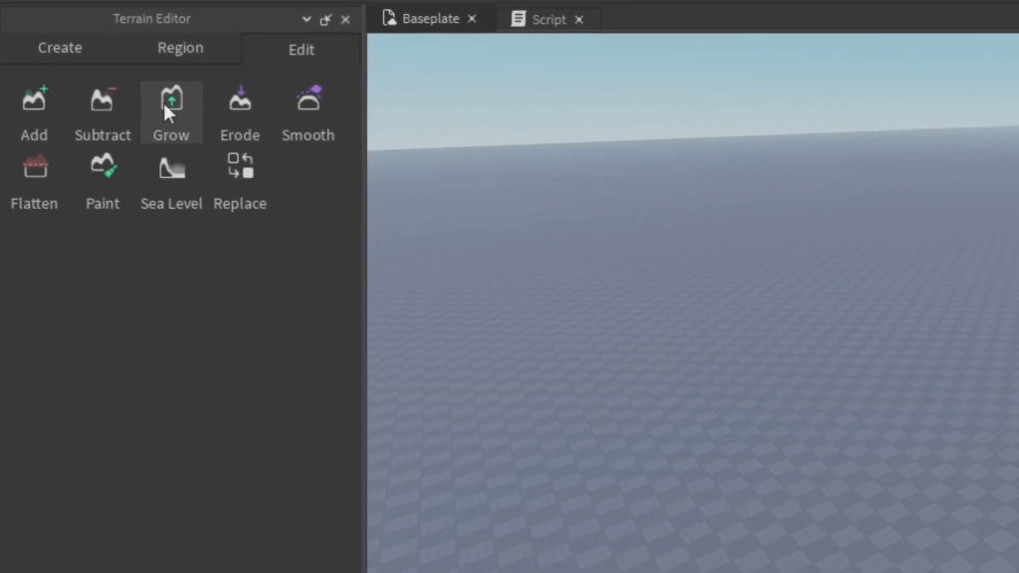Close the Script tab
The image size is (1019, 573).
pyautogui.click(x=579, y=20)
